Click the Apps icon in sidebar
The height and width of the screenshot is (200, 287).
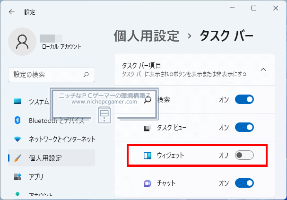point(18,177)
